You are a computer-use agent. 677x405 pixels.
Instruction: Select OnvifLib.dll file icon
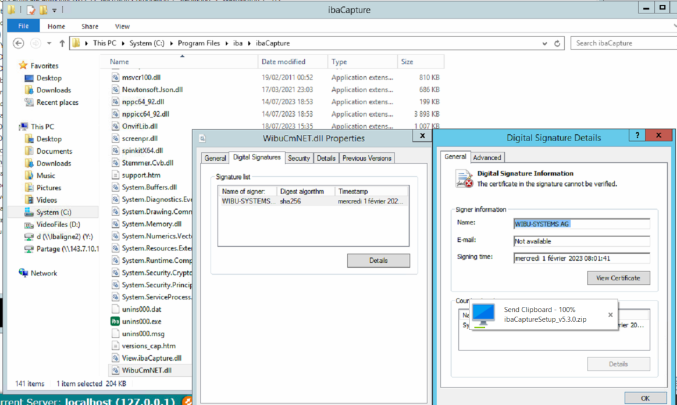coord(115,126)
